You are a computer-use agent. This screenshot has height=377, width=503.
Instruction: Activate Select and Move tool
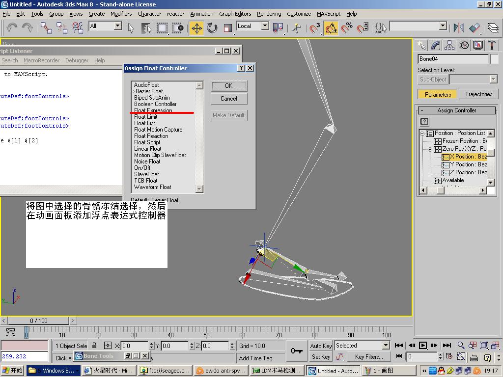point(196,28)
